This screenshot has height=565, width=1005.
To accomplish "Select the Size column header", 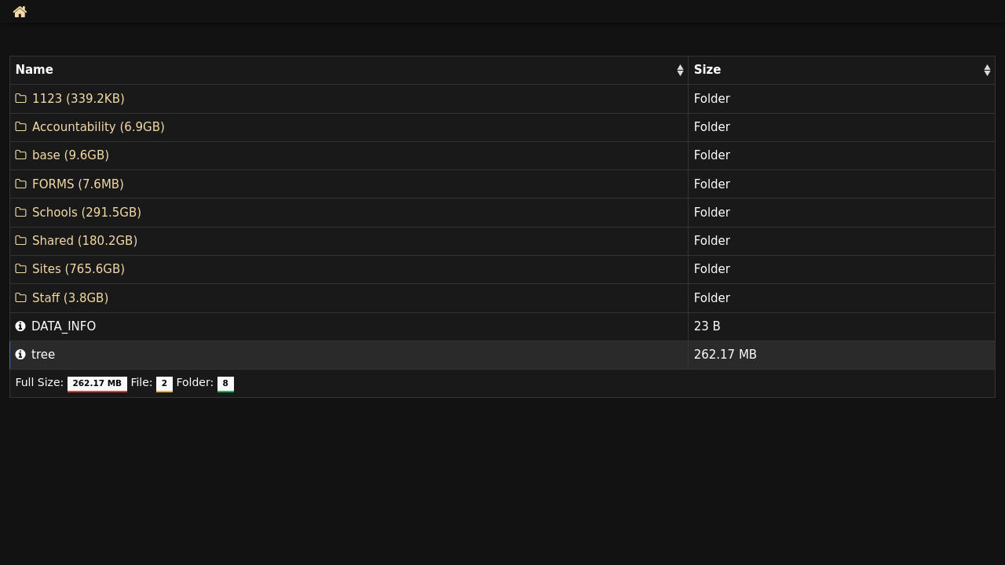I will [842, 71].
